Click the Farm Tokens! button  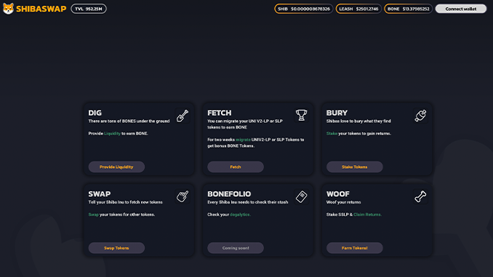pos(355,248)
